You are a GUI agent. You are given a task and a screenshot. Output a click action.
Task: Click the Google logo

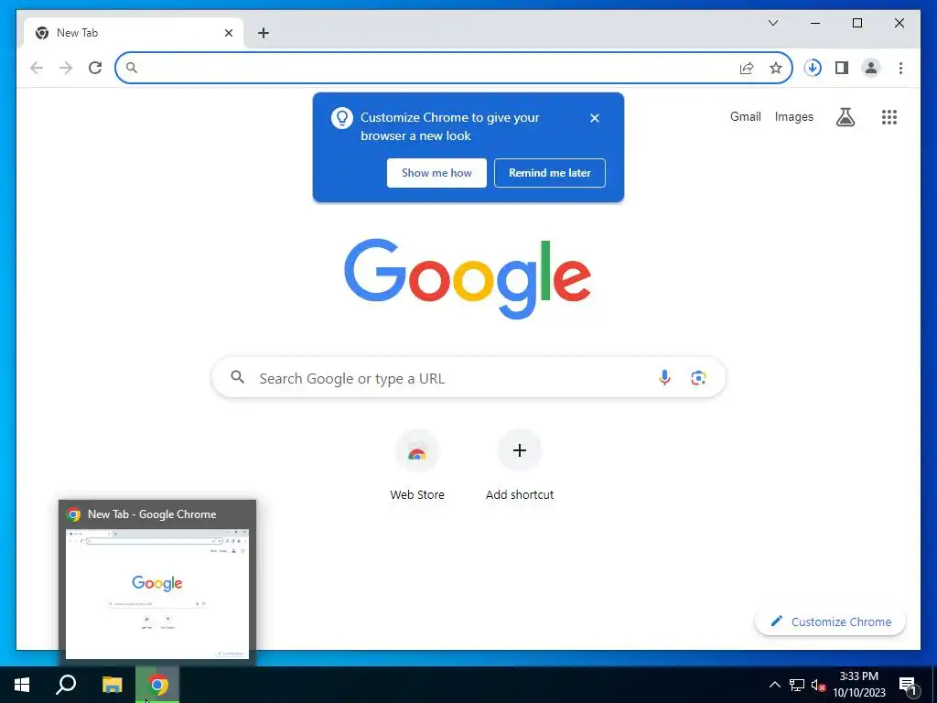pyautogui.click(x=468, y=278)
